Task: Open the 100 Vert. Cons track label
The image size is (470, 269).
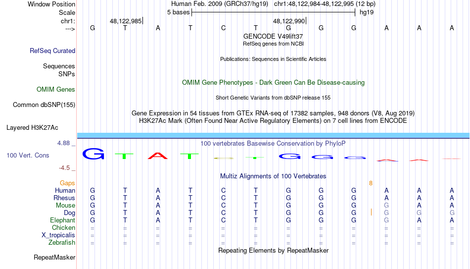Action: 28,155
